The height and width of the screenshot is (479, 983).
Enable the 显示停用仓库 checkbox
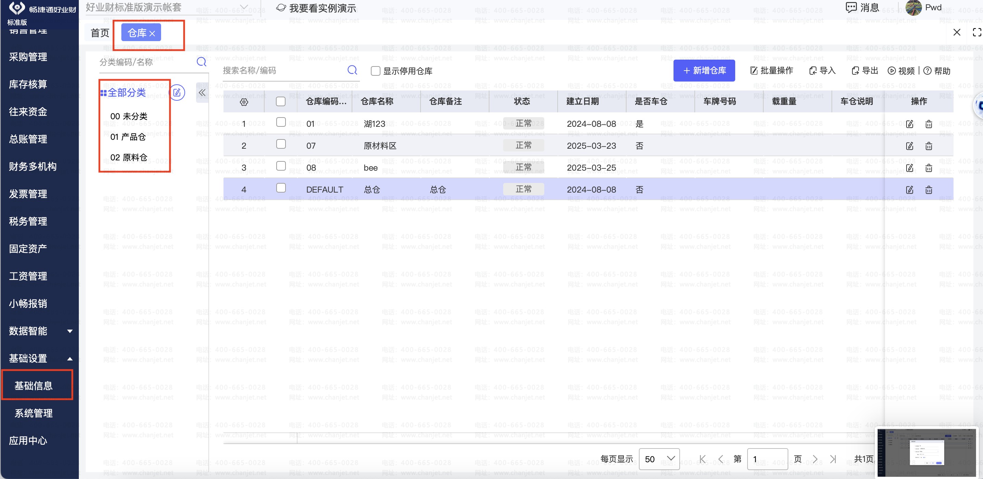tap(376, 71)
